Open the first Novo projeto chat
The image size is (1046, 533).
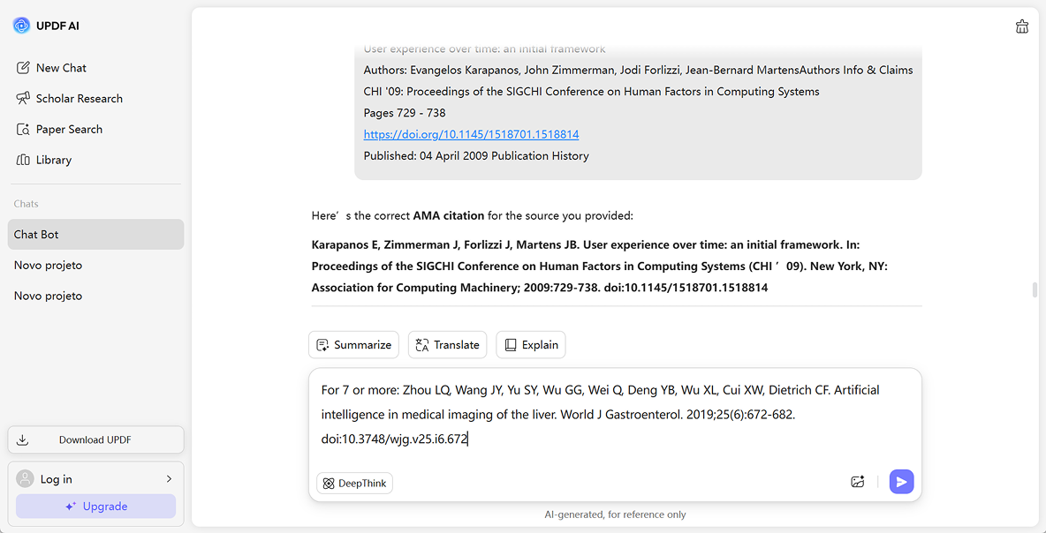pyautogui.click(x=49, y=266)
